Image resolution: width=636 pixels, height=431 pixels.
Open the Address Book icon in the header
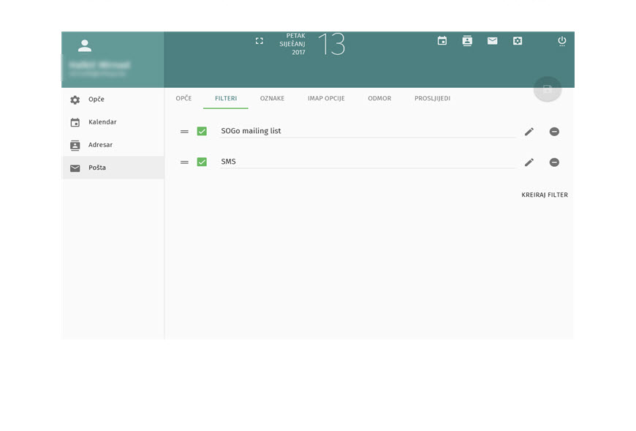[x=467, y=40]
